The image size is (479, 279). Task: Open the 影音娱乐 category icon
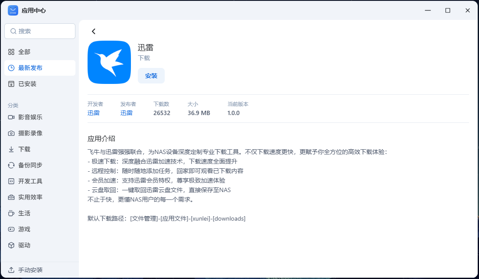pos(12,117)
